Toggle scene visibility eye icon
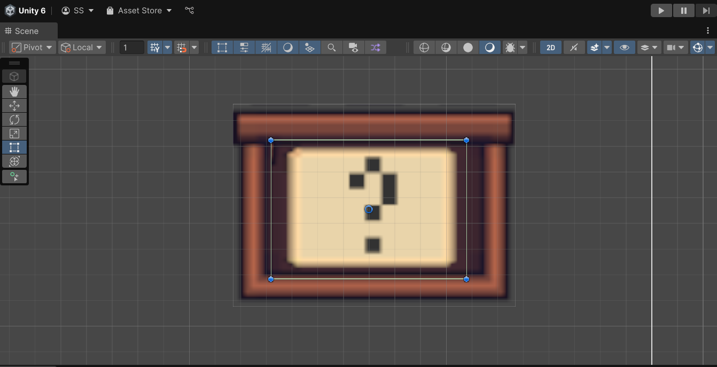 624,48
